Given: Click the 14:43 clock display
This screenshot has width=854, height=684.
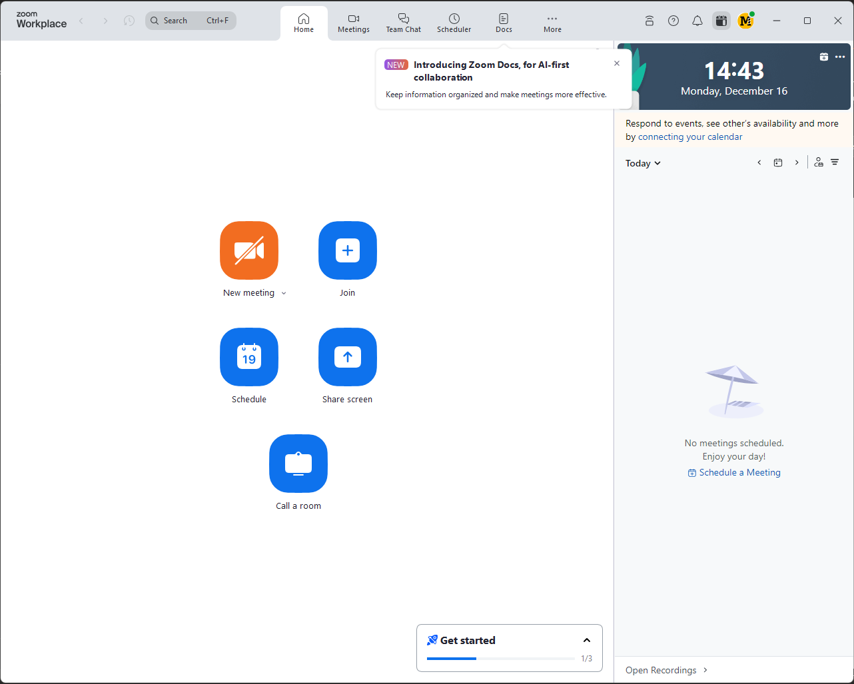Looking at the screenshot, I should pos(734,71).
